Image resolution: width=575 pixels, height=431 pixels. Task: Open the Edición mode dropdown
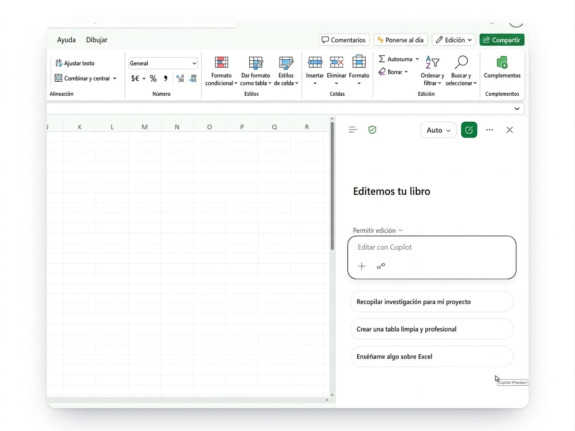coord(454,40)
